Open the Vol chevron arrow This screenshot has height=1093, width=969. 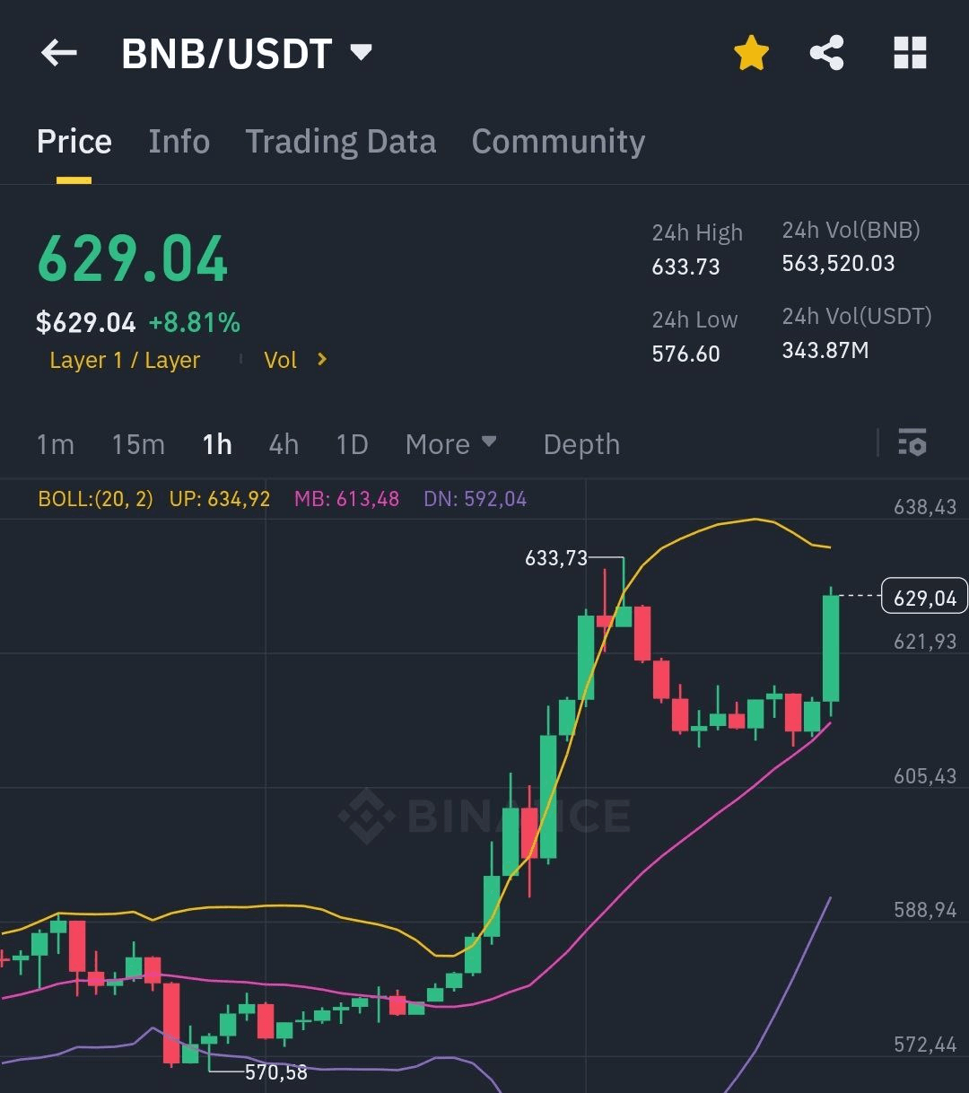tap(322, 360)
